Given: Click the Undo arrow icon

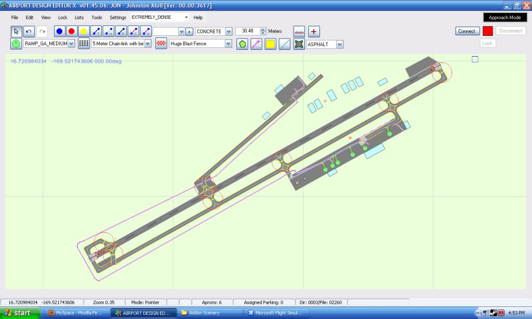Looking at the screenshot, I should (29, 31).
